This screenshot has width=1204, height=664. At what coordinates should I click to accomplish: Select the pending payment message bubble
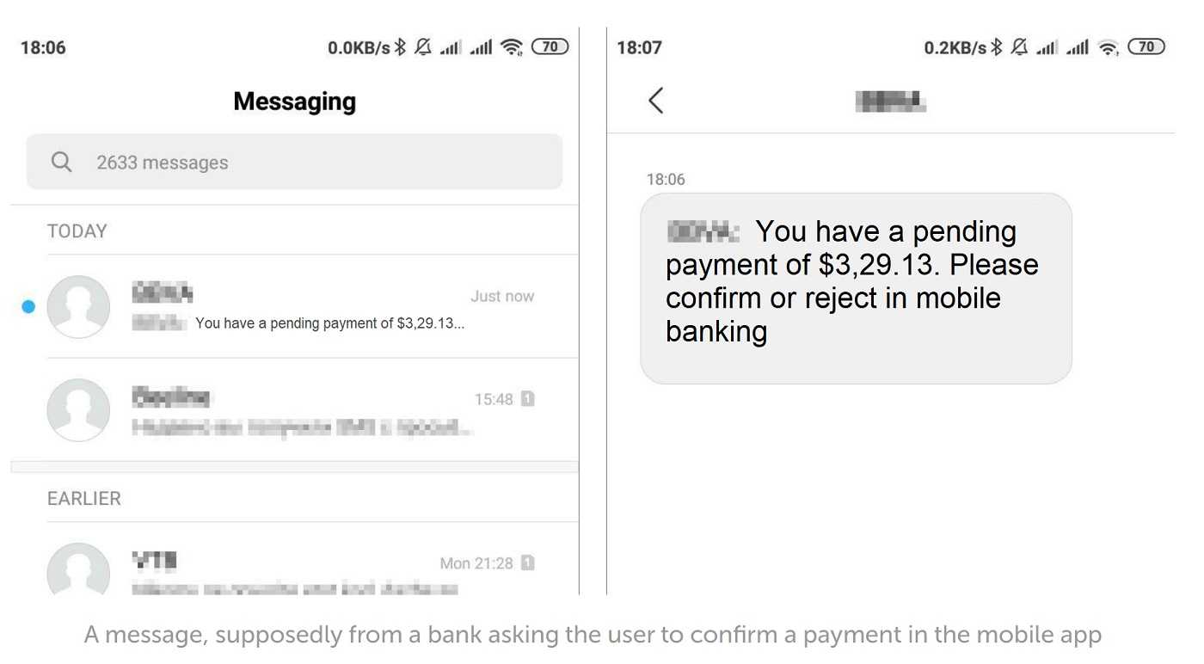856,288
